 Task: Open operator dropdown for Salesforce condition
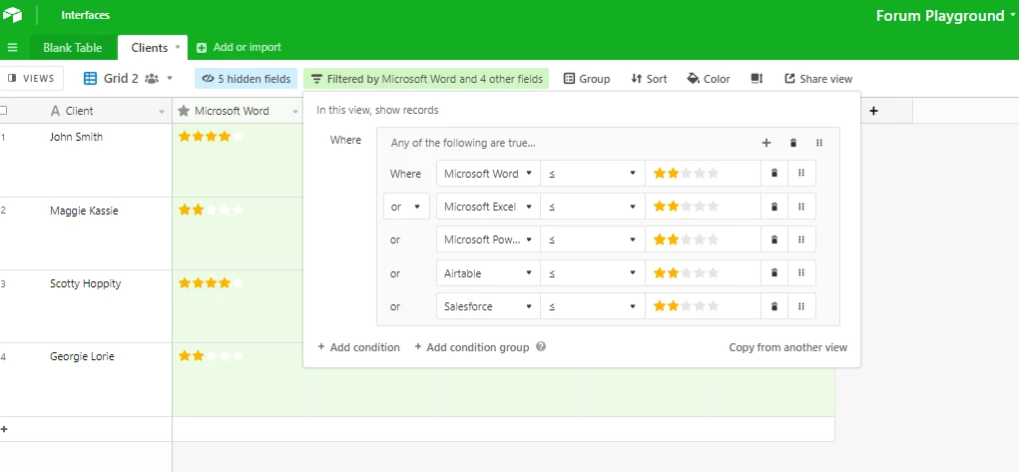pyautogui.click(x=593, y=306)
